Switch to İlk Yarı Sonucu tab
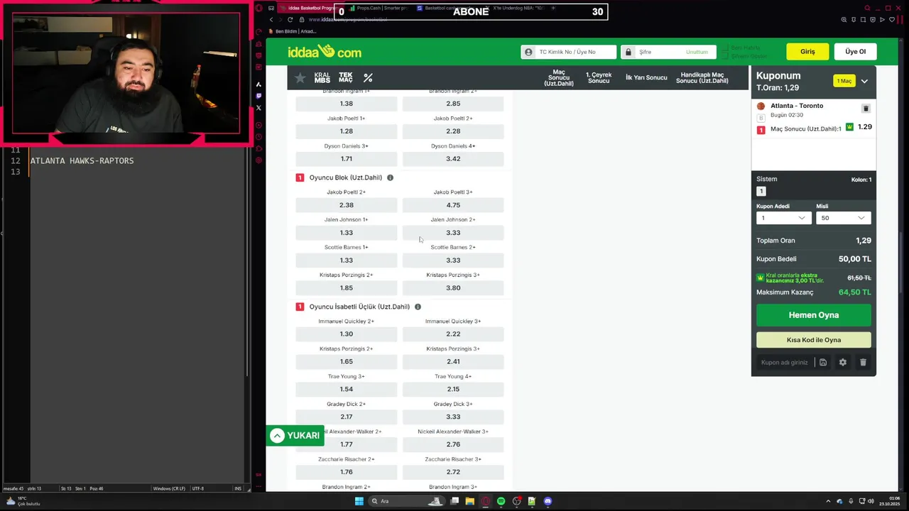Screen dimensions: 909x511 click(646, 78)
